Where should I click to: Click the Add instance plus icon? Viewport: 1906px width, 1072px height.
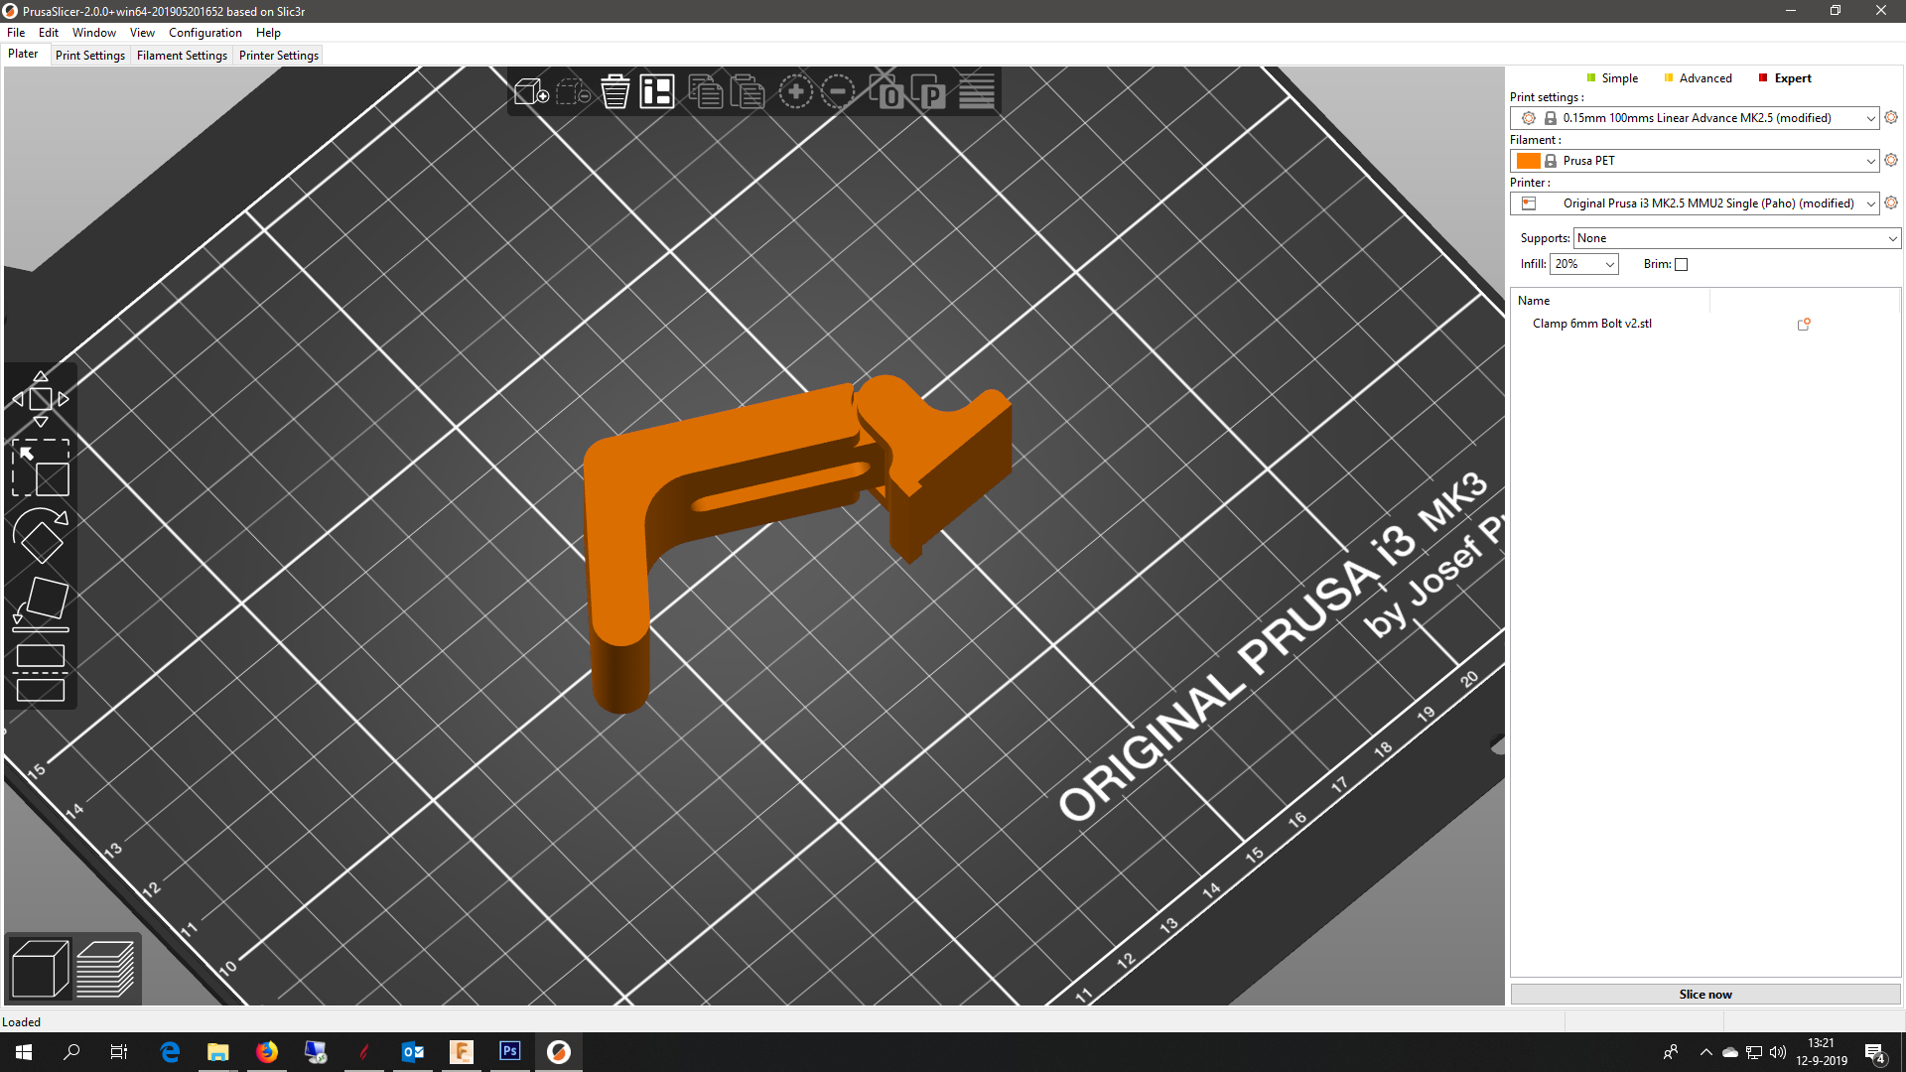click(795, 92)
